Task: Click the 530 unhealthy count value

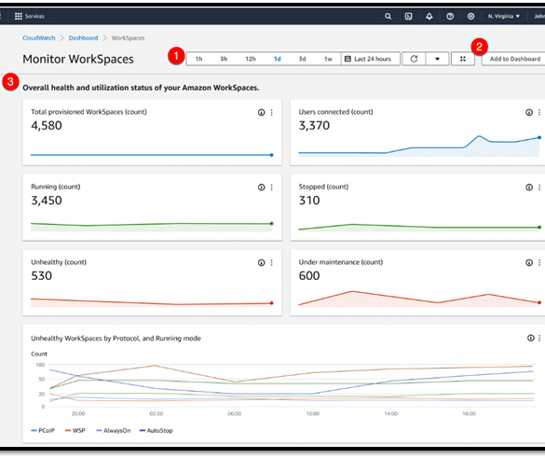Action: (42, 276)
